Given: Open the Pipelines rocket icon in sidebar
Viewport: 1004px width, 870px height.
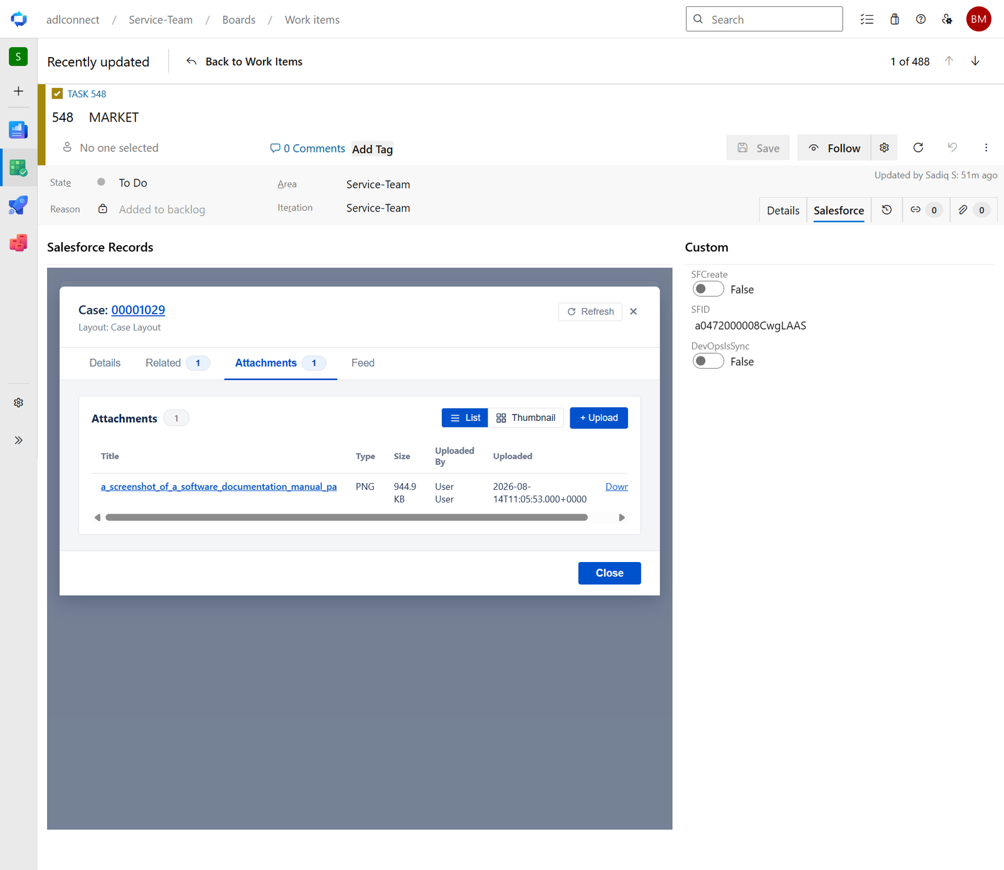Looking at the screenshot, I should point(18,205).
